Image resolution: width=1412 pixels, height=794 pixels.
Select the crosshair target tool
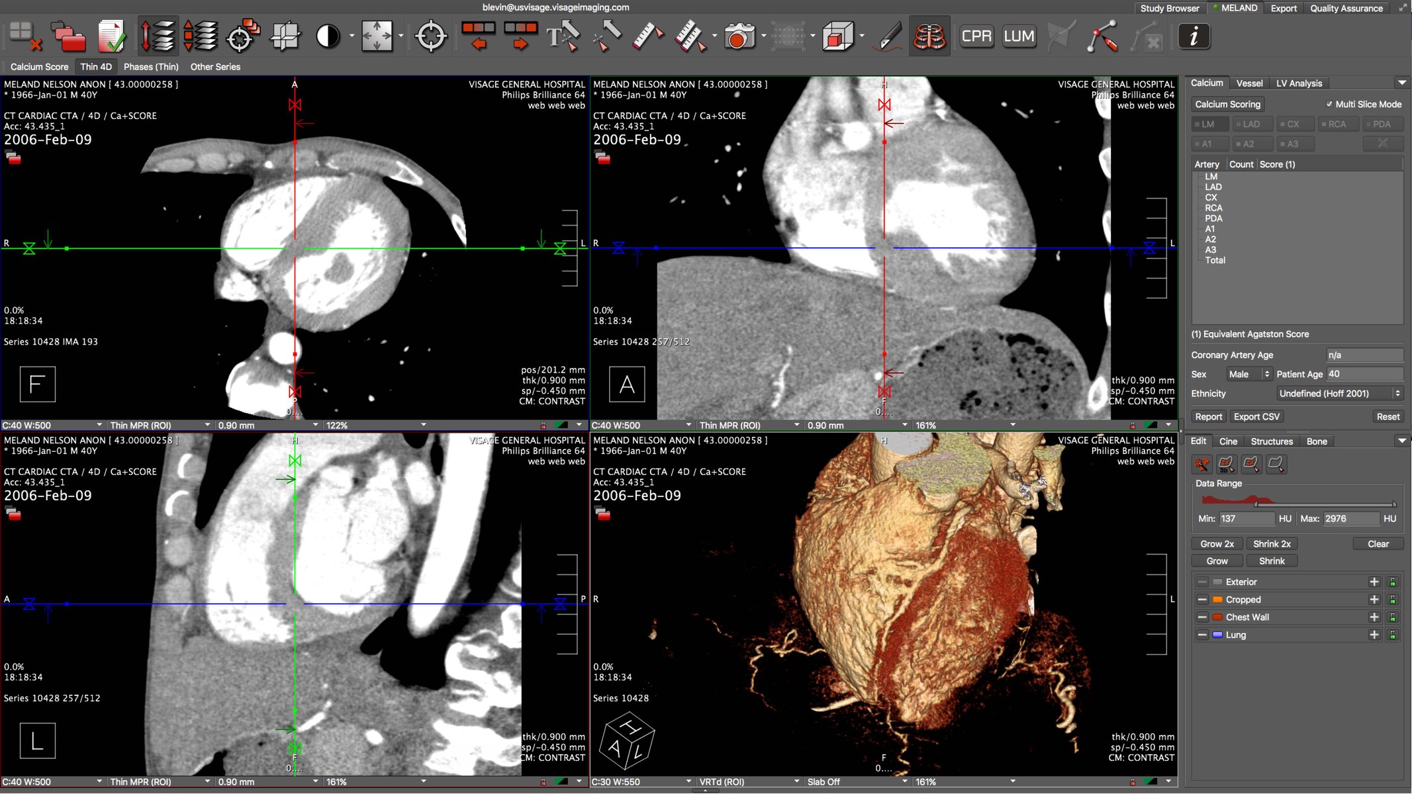[x=431, y=36]
